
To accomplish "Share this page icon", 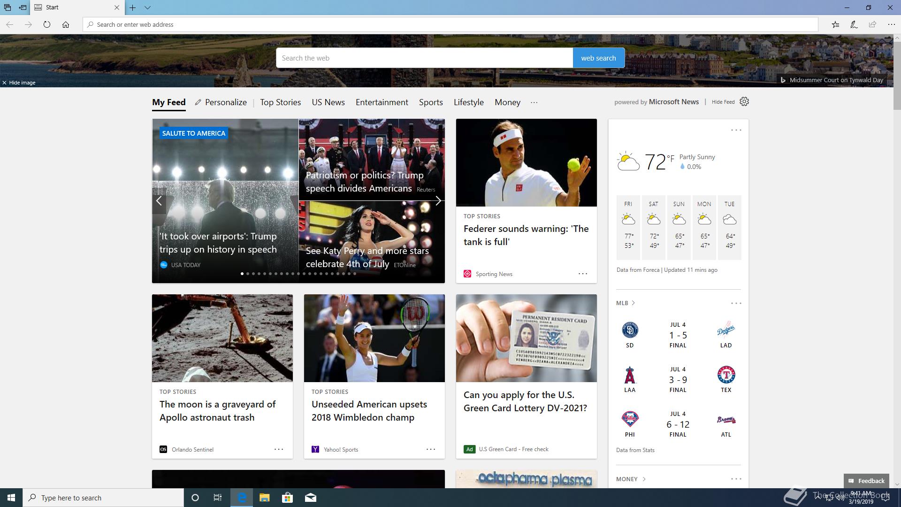I will (872, 24).
